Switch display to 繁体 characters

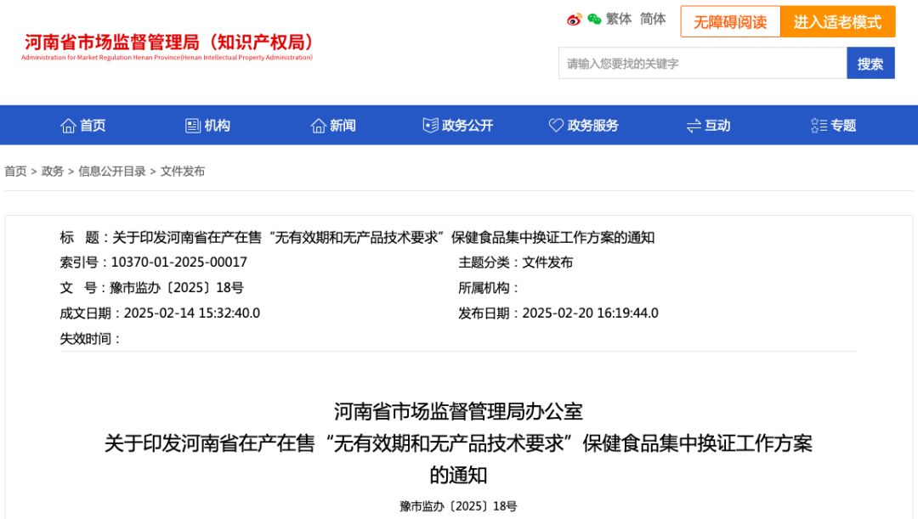tap(618, 19)
